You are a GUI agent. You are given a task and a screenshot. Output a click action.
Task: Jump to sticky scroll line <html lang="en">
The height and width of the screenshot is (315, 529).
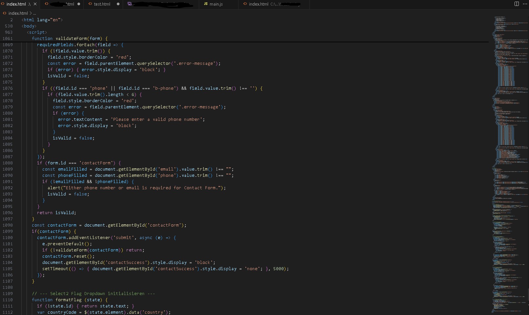(x=42, y=20)
